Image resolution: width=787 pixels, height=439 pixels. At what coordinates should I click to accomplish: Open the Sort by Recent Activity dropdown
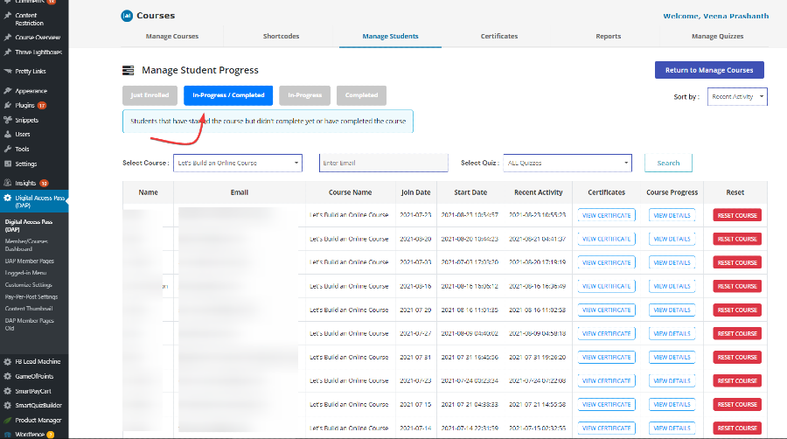click(737, 96)
